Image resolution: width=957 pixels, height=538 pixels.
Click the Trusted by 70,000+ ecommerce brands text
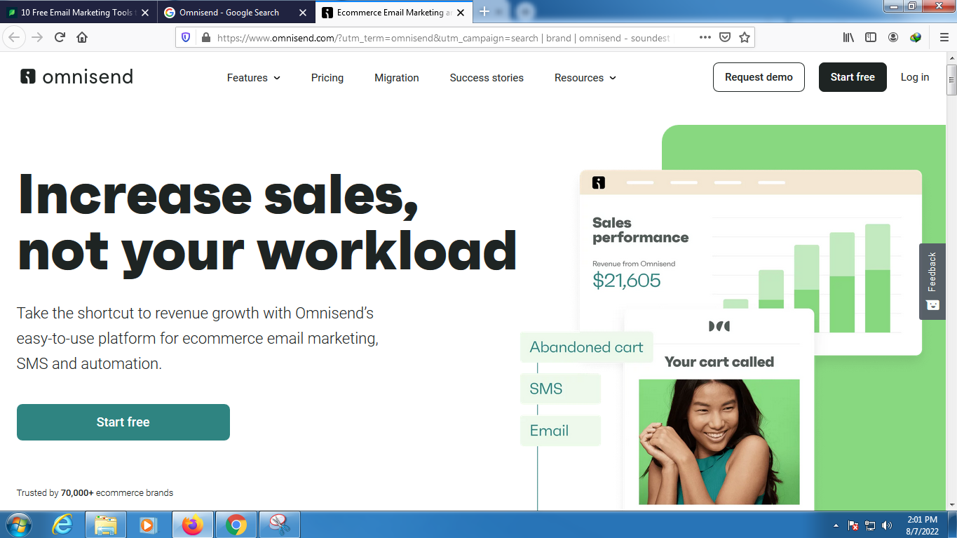(95, 492)
